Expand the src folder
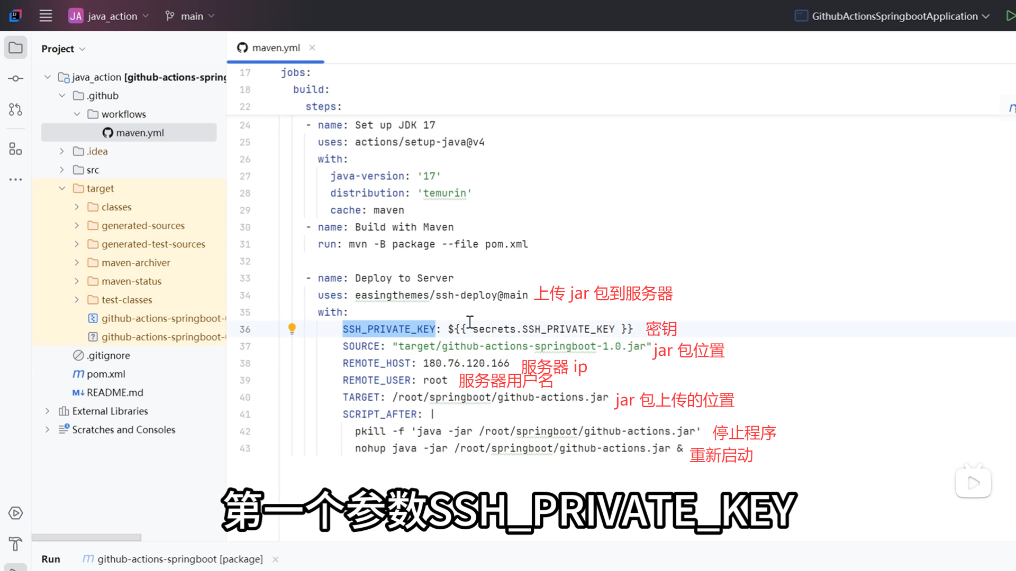This screenshot has width=1016, height=571. [62, 170]
